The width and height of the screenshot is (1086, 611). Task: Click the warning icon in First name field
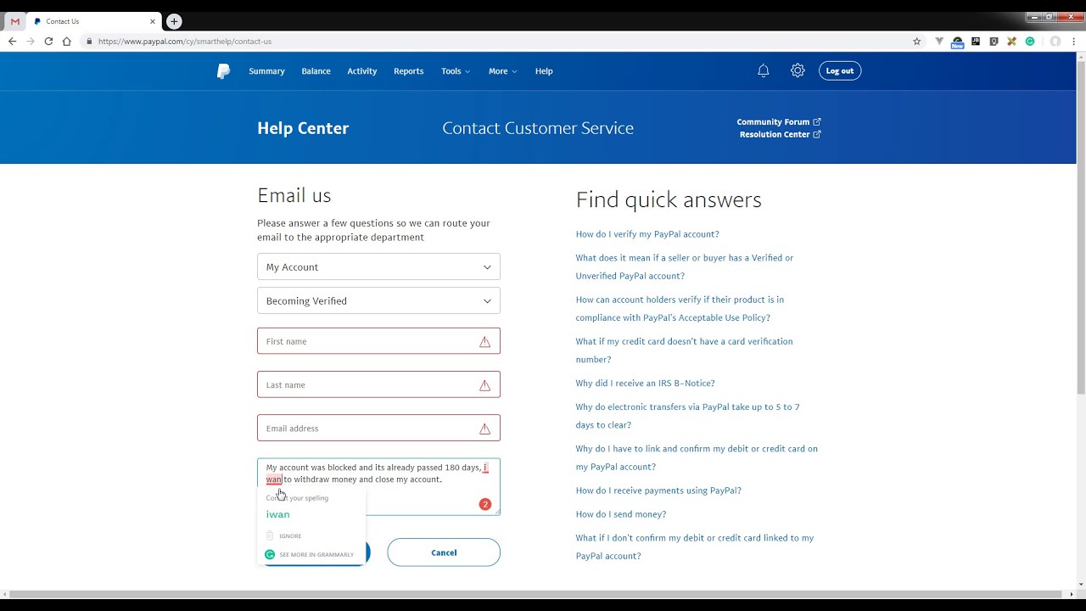click(485, 342)
